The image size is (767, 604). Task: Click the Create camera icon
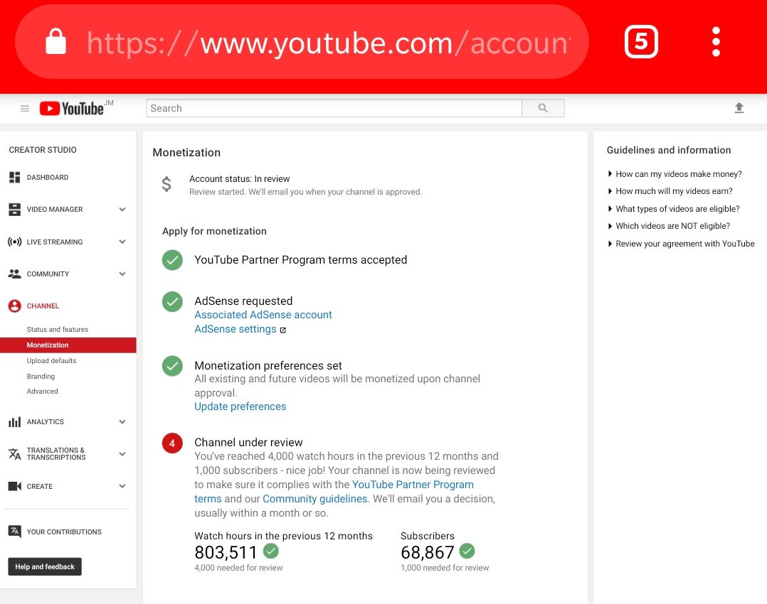click(15, 486)
